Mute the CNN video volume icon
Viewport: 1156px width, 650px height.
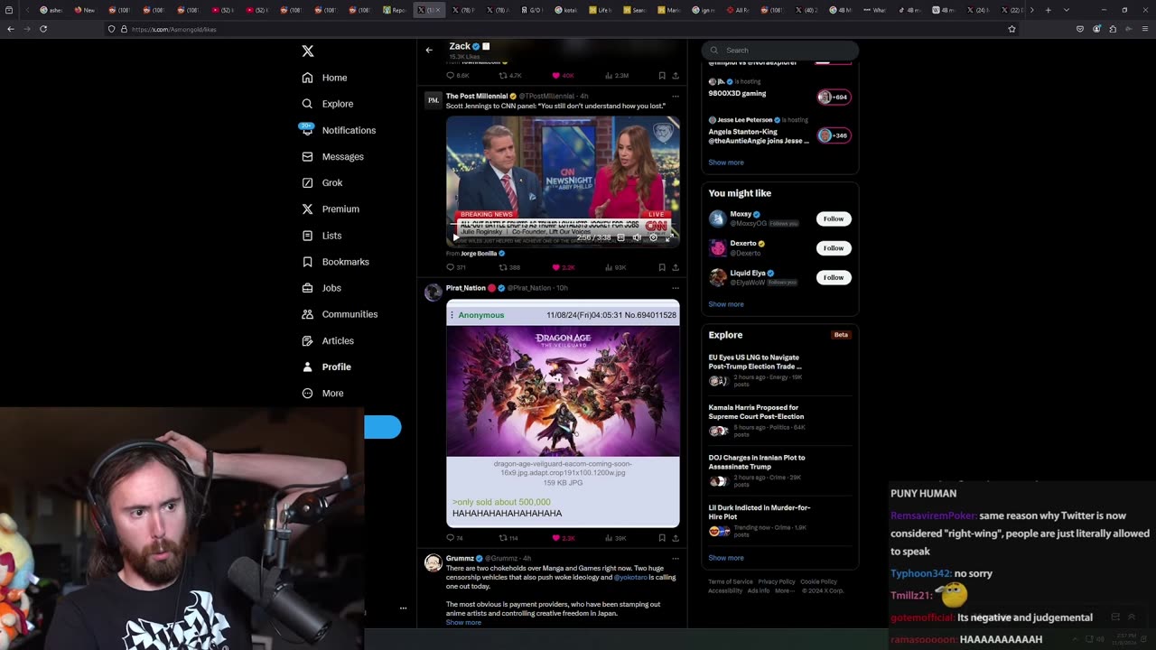637,237
